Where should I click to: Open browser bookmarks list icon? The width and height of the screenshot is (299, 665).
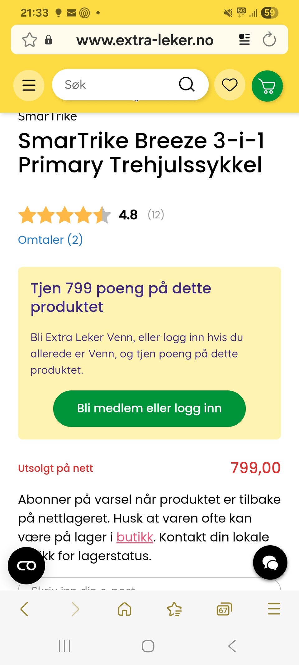pyautogui.click(x=174, y=609)
